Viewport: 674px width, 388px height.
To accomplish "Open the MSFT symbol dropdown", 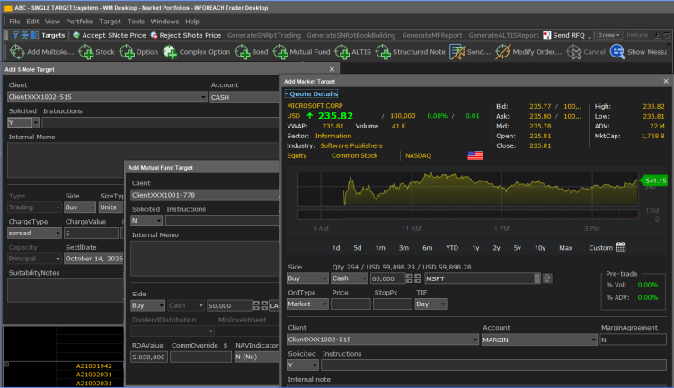I will click(x=537, y=278).
